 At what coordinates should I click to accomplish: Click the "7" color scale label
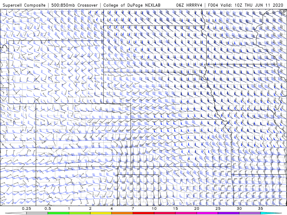tap(133, 209)
